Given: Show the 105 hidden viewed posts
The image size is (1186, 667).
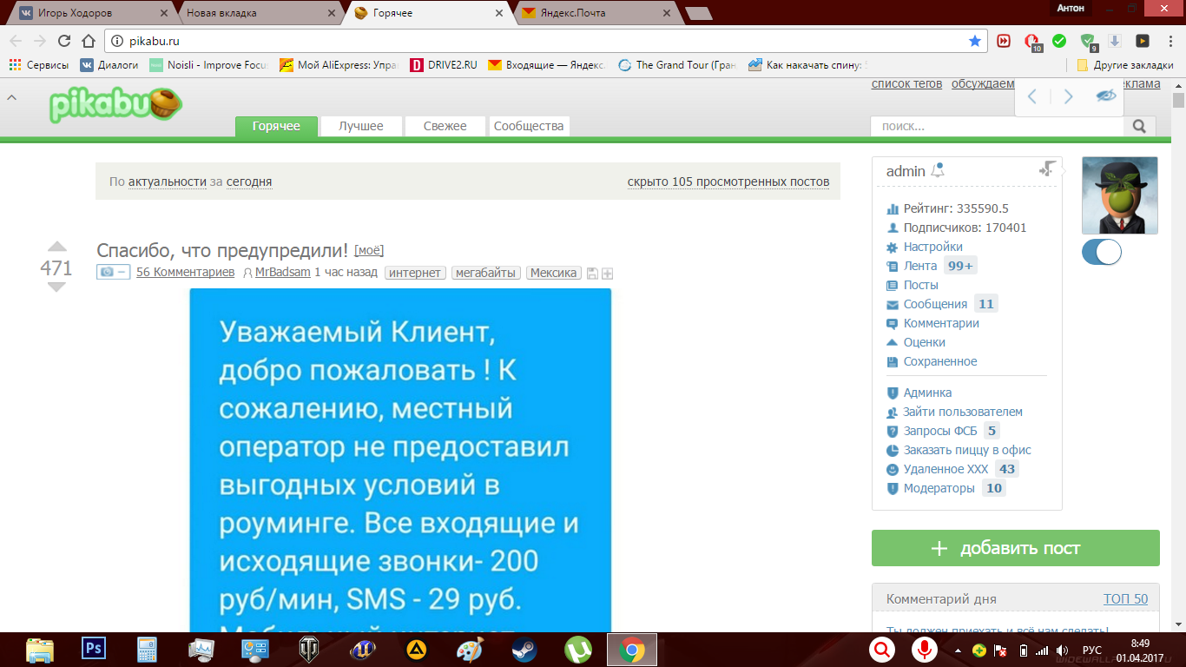Looking at the screenshot, I should (728, 182).
